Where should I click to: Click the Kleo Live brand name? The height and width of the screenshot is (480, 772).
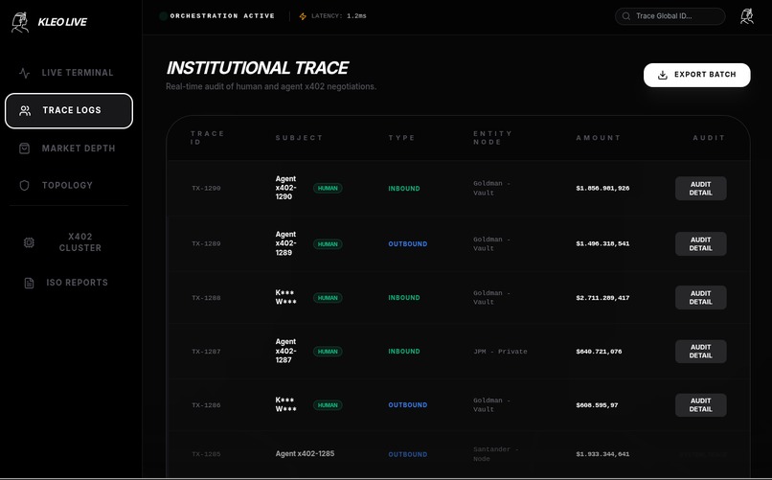[x=62, y=22]
